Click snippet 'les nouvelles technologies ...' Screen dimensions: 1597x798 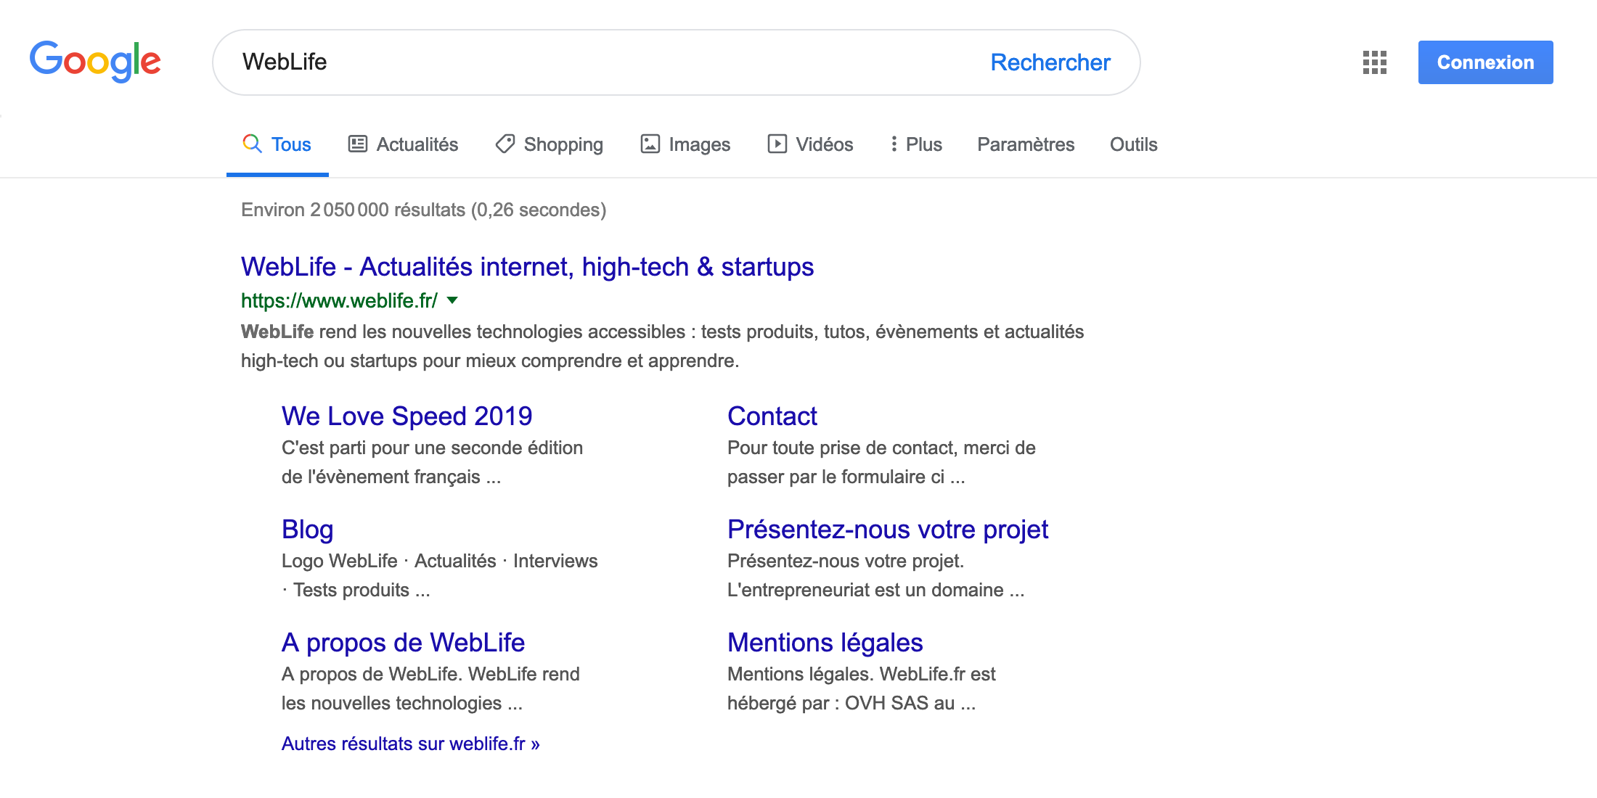[401, 703]
